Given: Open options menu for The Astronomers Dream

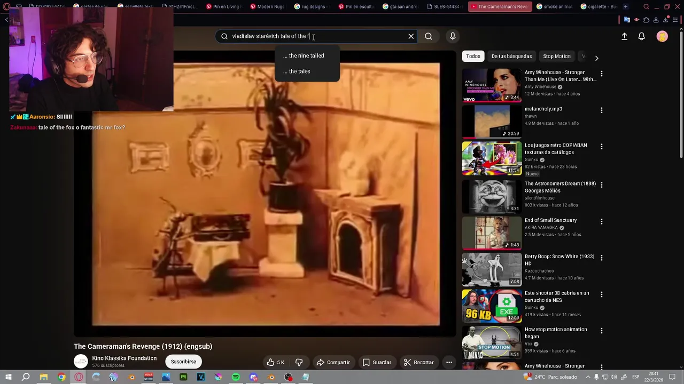Looking at the screenshot, I should (602, 185).
